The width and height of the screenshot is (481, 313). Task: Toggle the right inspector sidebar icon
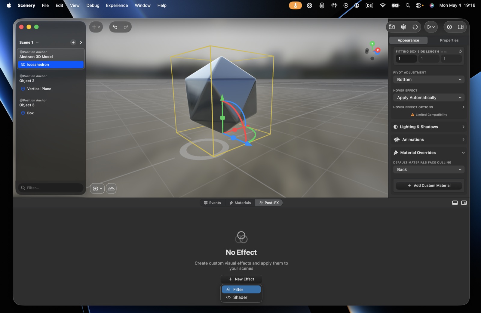click(x=461, y=27)
